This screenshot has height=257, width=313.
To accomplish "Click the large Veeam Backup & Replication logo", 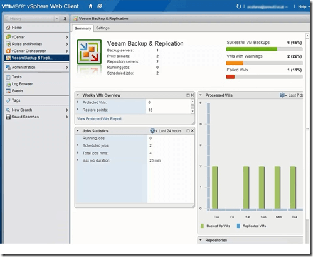I will click(89, 52).
